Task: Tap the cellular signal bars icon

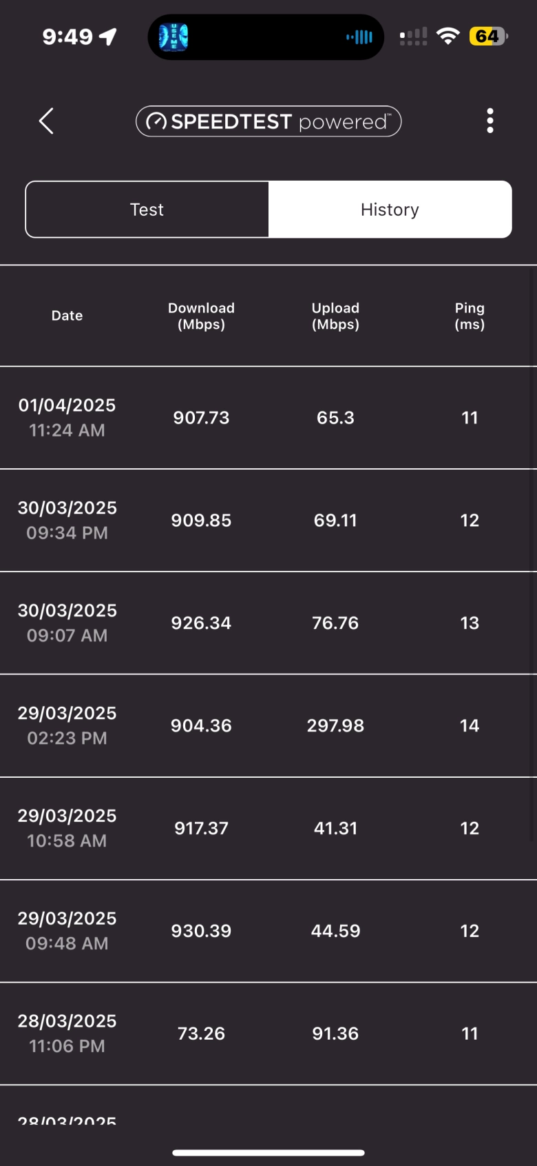Action: (413, 37)
